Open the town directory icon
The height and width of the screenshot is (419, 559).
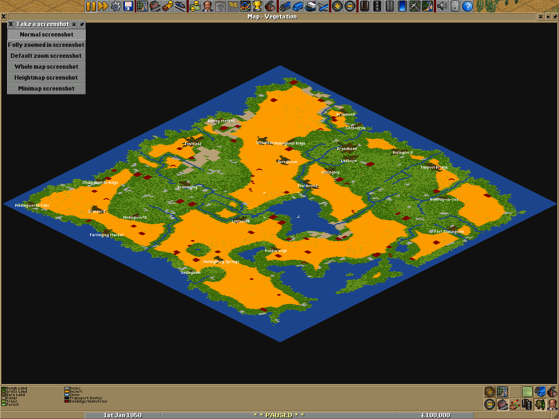point(155,6)
